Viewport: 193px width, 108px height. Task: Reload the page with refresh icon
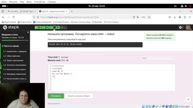(x=13, y=17)
